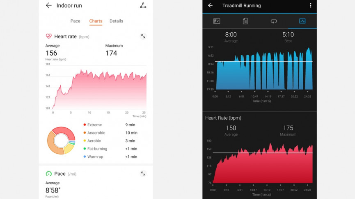Select the charts graph tab icon
355x199 pixels.
click(x=302, y=21)
